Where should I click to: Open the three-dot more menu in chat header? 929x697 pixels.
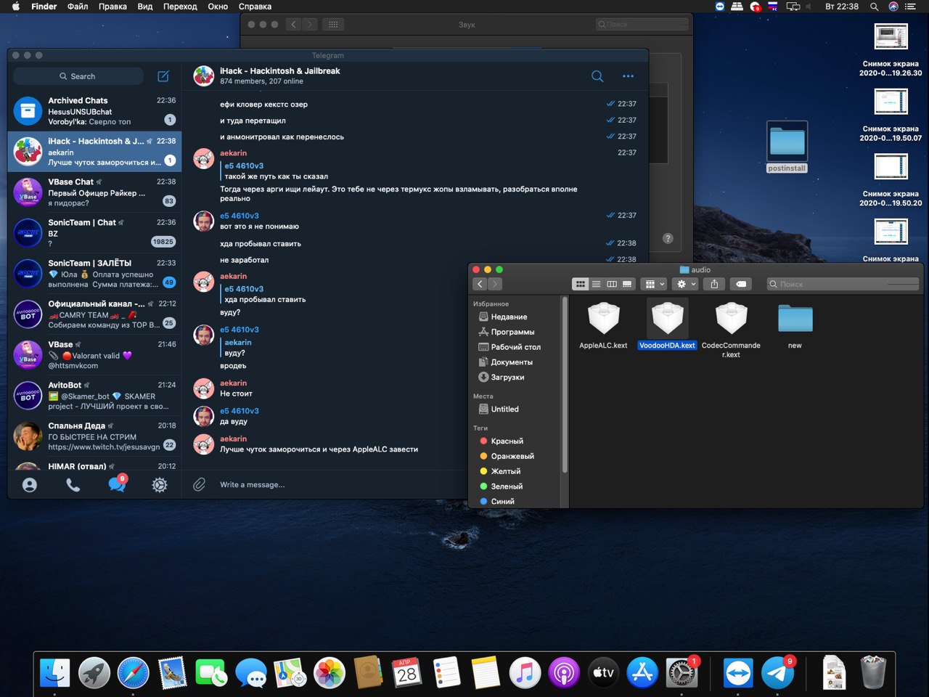628,76
